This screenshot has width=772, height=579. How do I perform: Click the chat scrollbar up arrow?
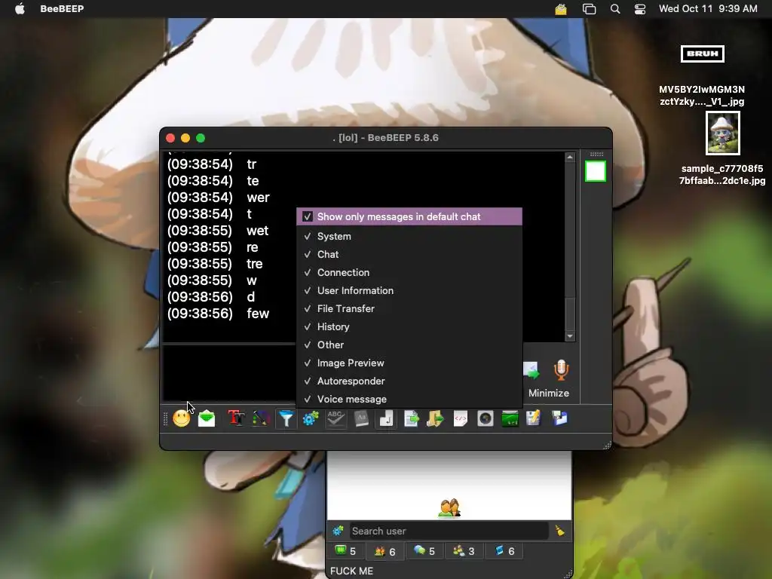coord(570,158)
